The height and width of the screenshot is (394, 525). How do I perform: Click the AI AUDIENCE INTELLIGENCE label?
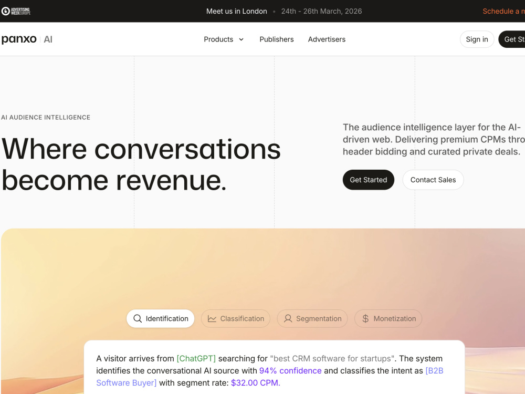(46, 117)
